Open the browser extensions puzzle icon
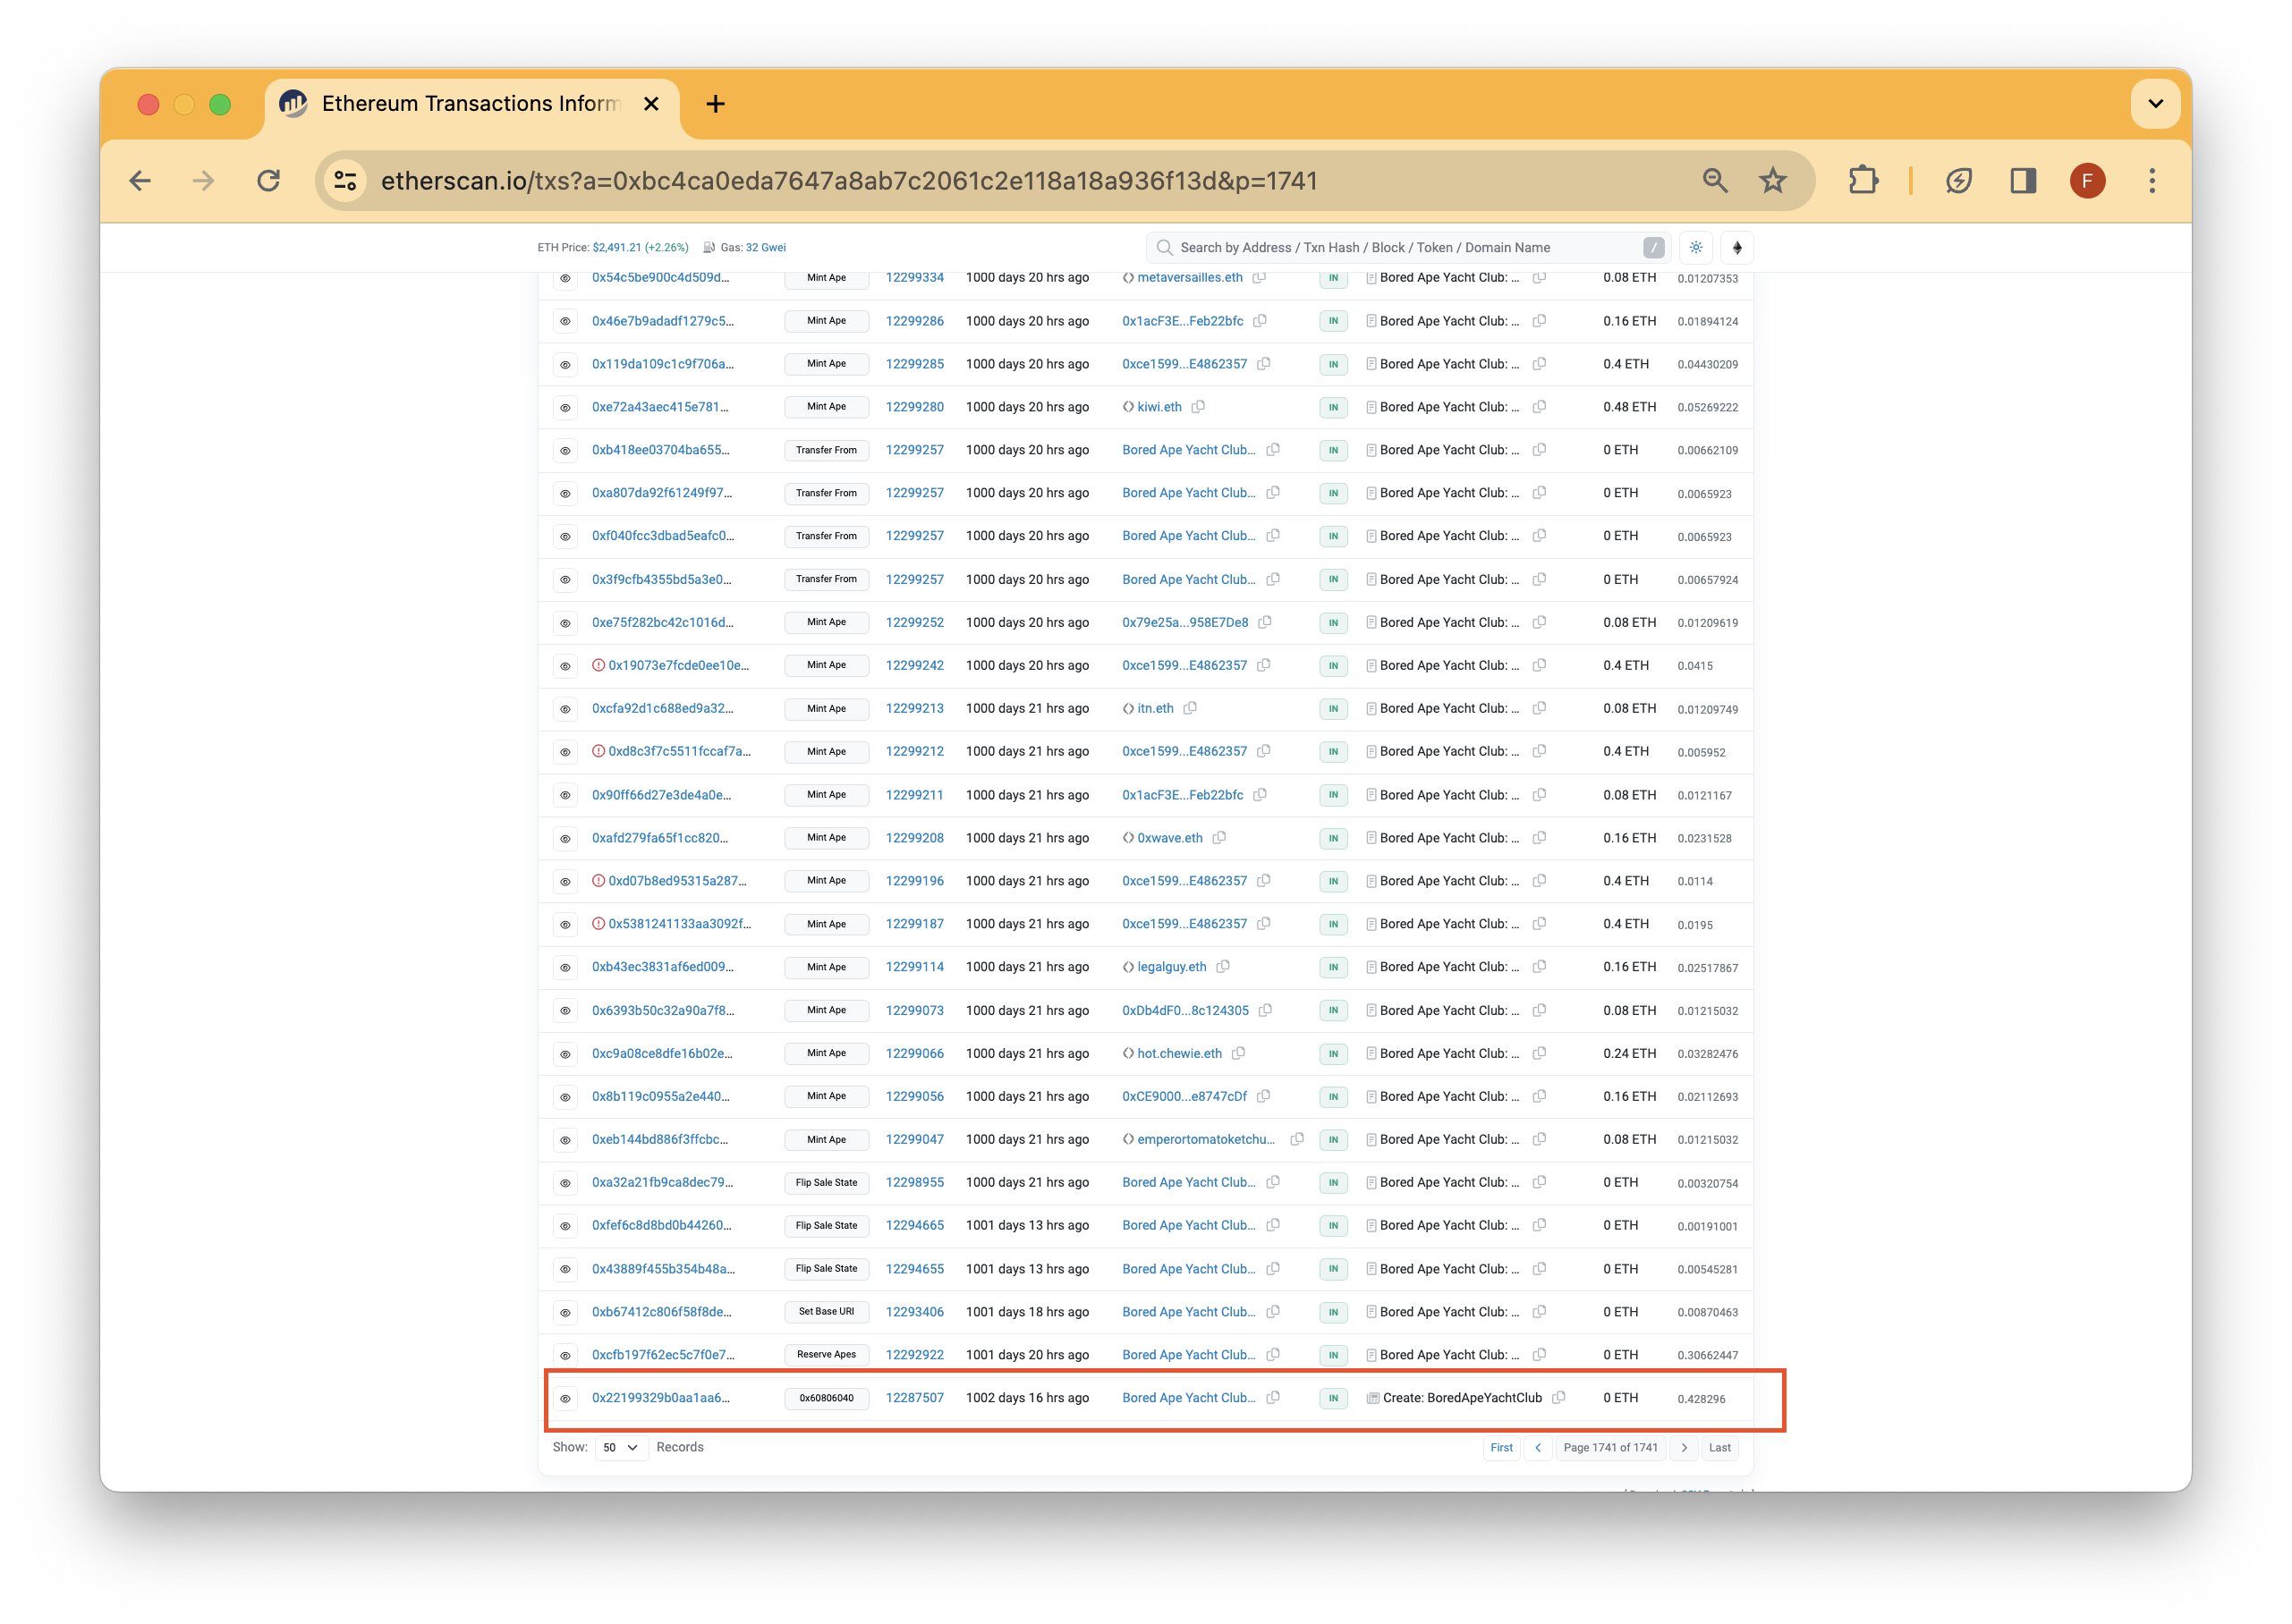Viewport: 2292px width, 1624px height. click(1863, 181)
